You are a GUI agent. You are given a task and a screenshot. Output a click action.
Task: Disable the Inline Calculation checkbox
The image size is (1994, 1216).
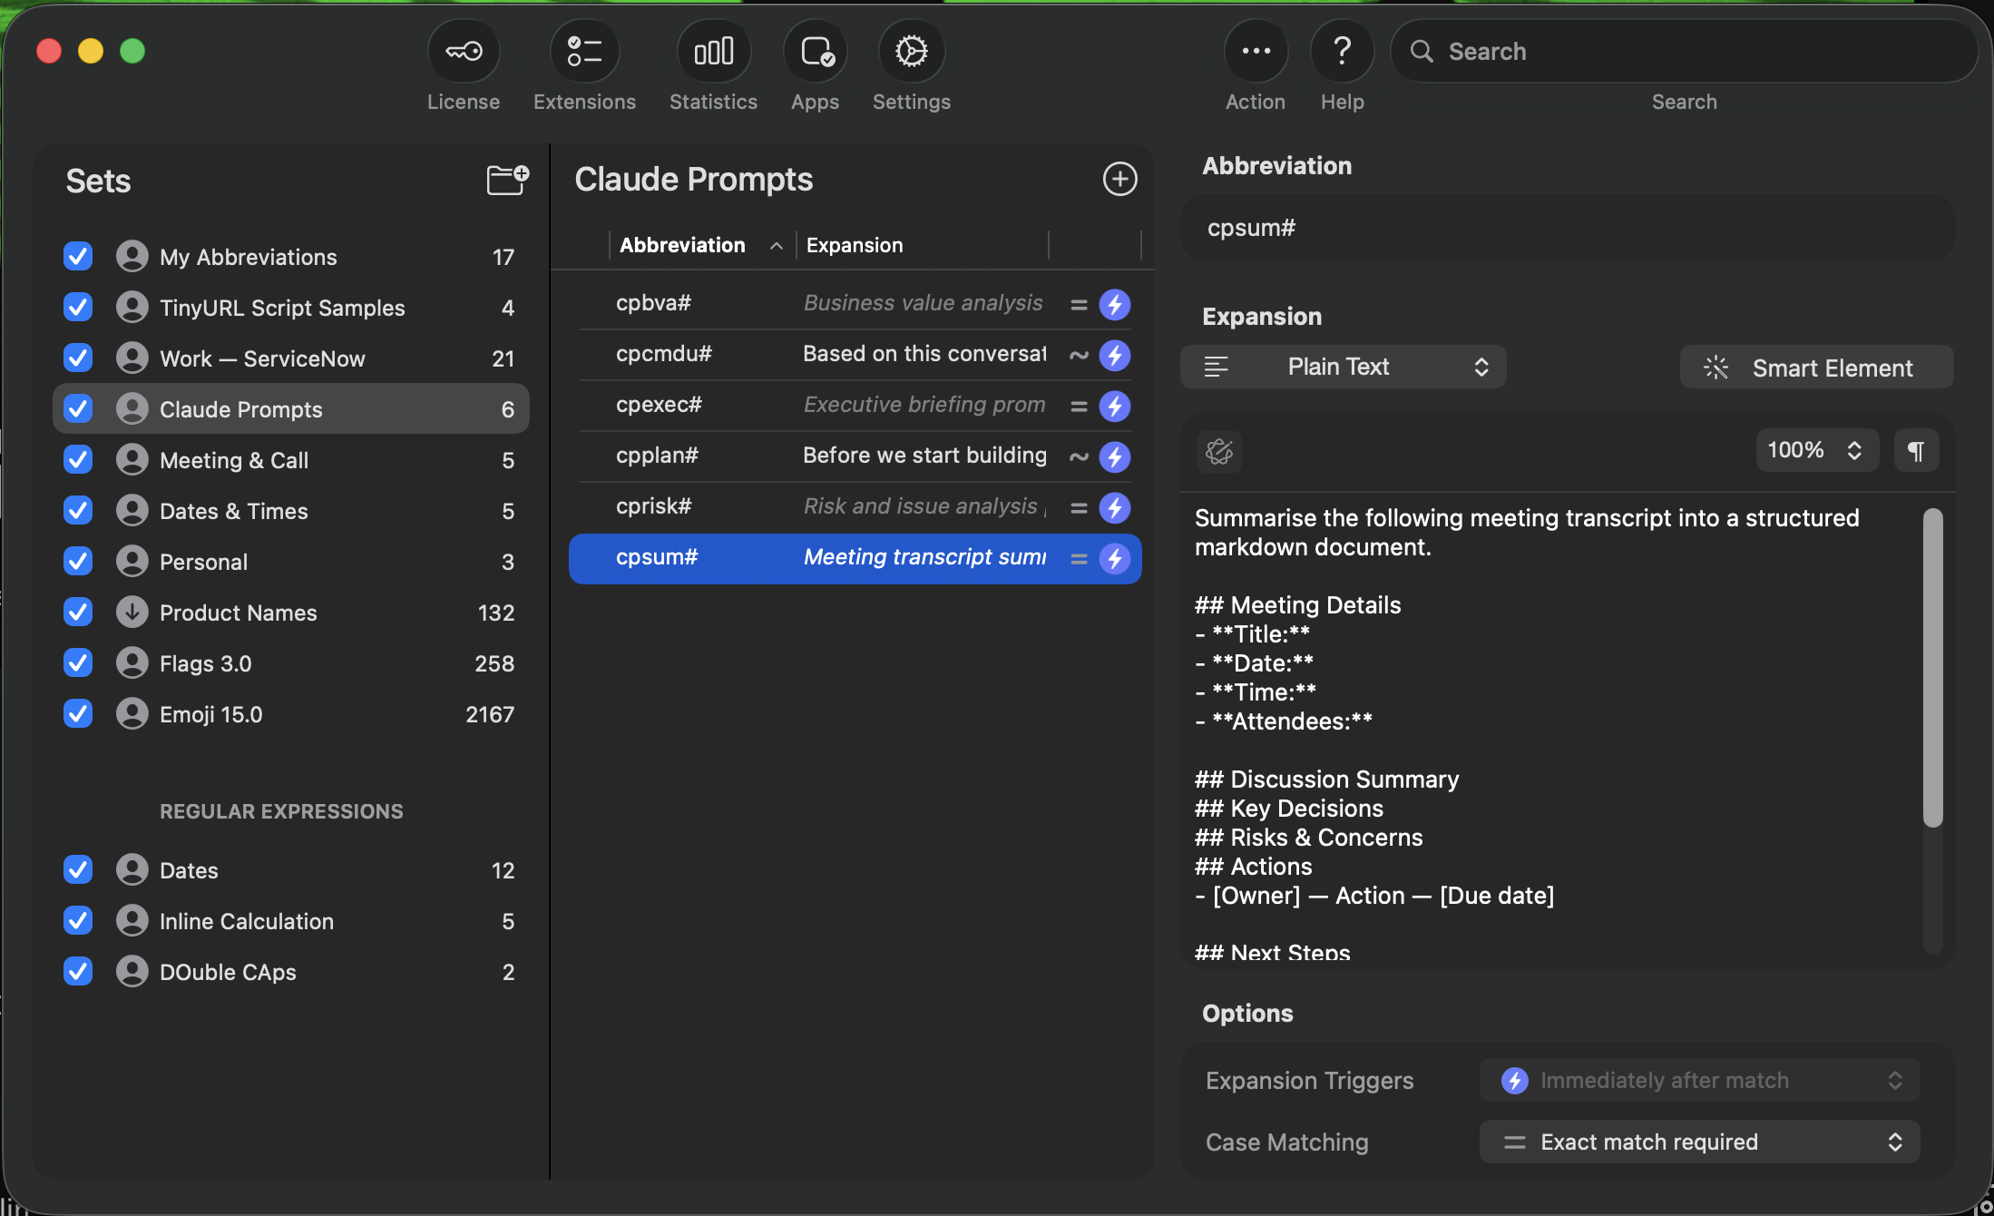click(78, 921)
